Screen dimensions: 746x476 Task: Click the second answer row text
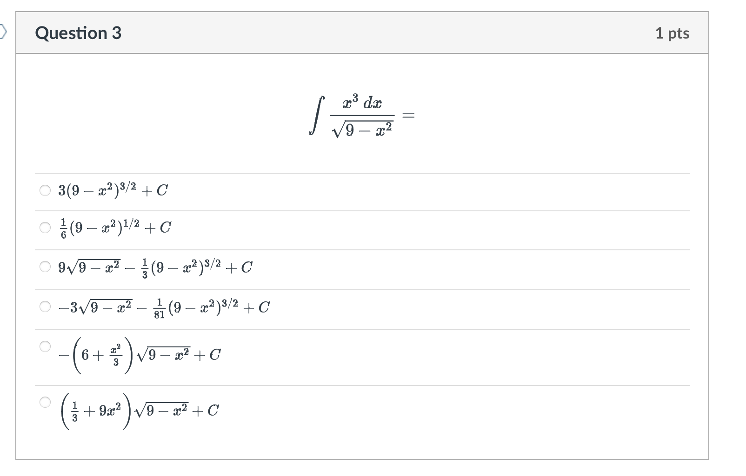[x=114, y=228]
